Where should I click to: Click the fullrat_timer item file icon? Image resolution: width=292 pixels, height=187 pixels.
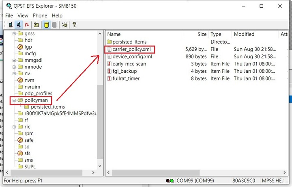click(109, 78)
